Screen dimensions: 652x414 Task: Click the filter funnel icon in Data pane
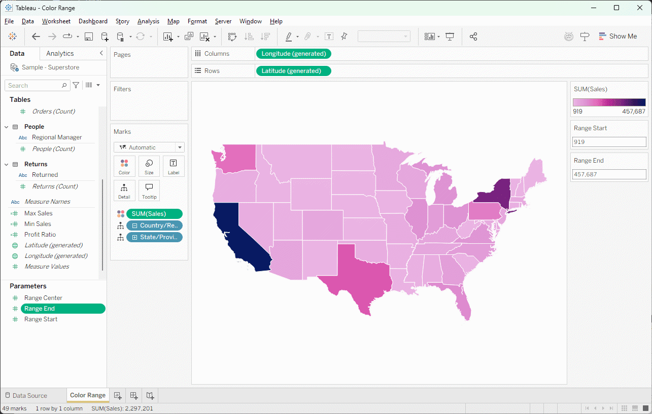[76, 85]
